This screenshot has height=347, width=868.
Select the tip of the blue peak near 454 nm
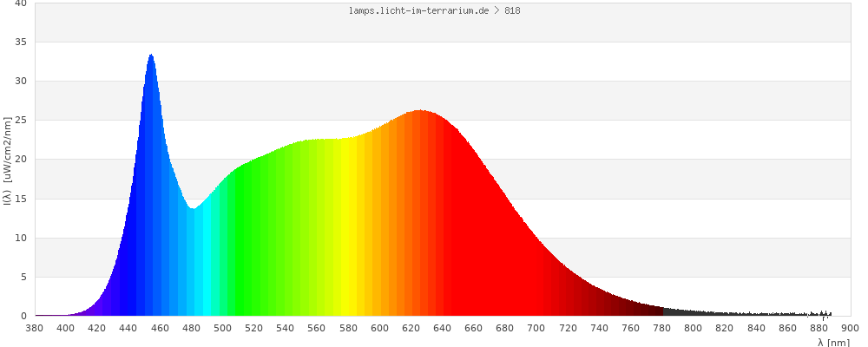pyautogui.click(x=151, y=57)
